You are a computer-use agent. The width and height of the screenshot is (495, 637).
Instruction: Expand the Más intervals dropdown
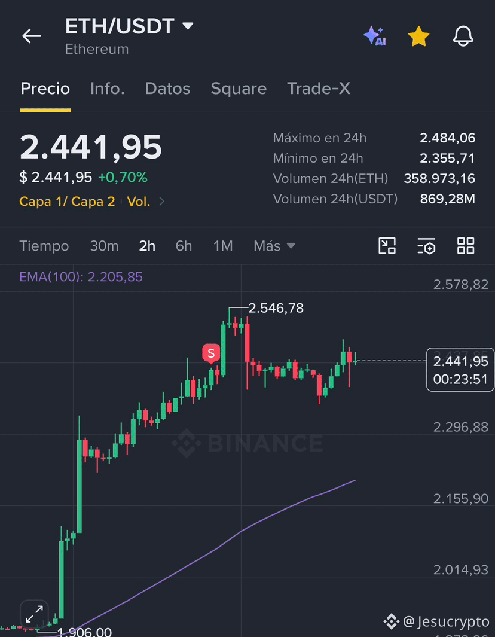(x=274, y=246)
